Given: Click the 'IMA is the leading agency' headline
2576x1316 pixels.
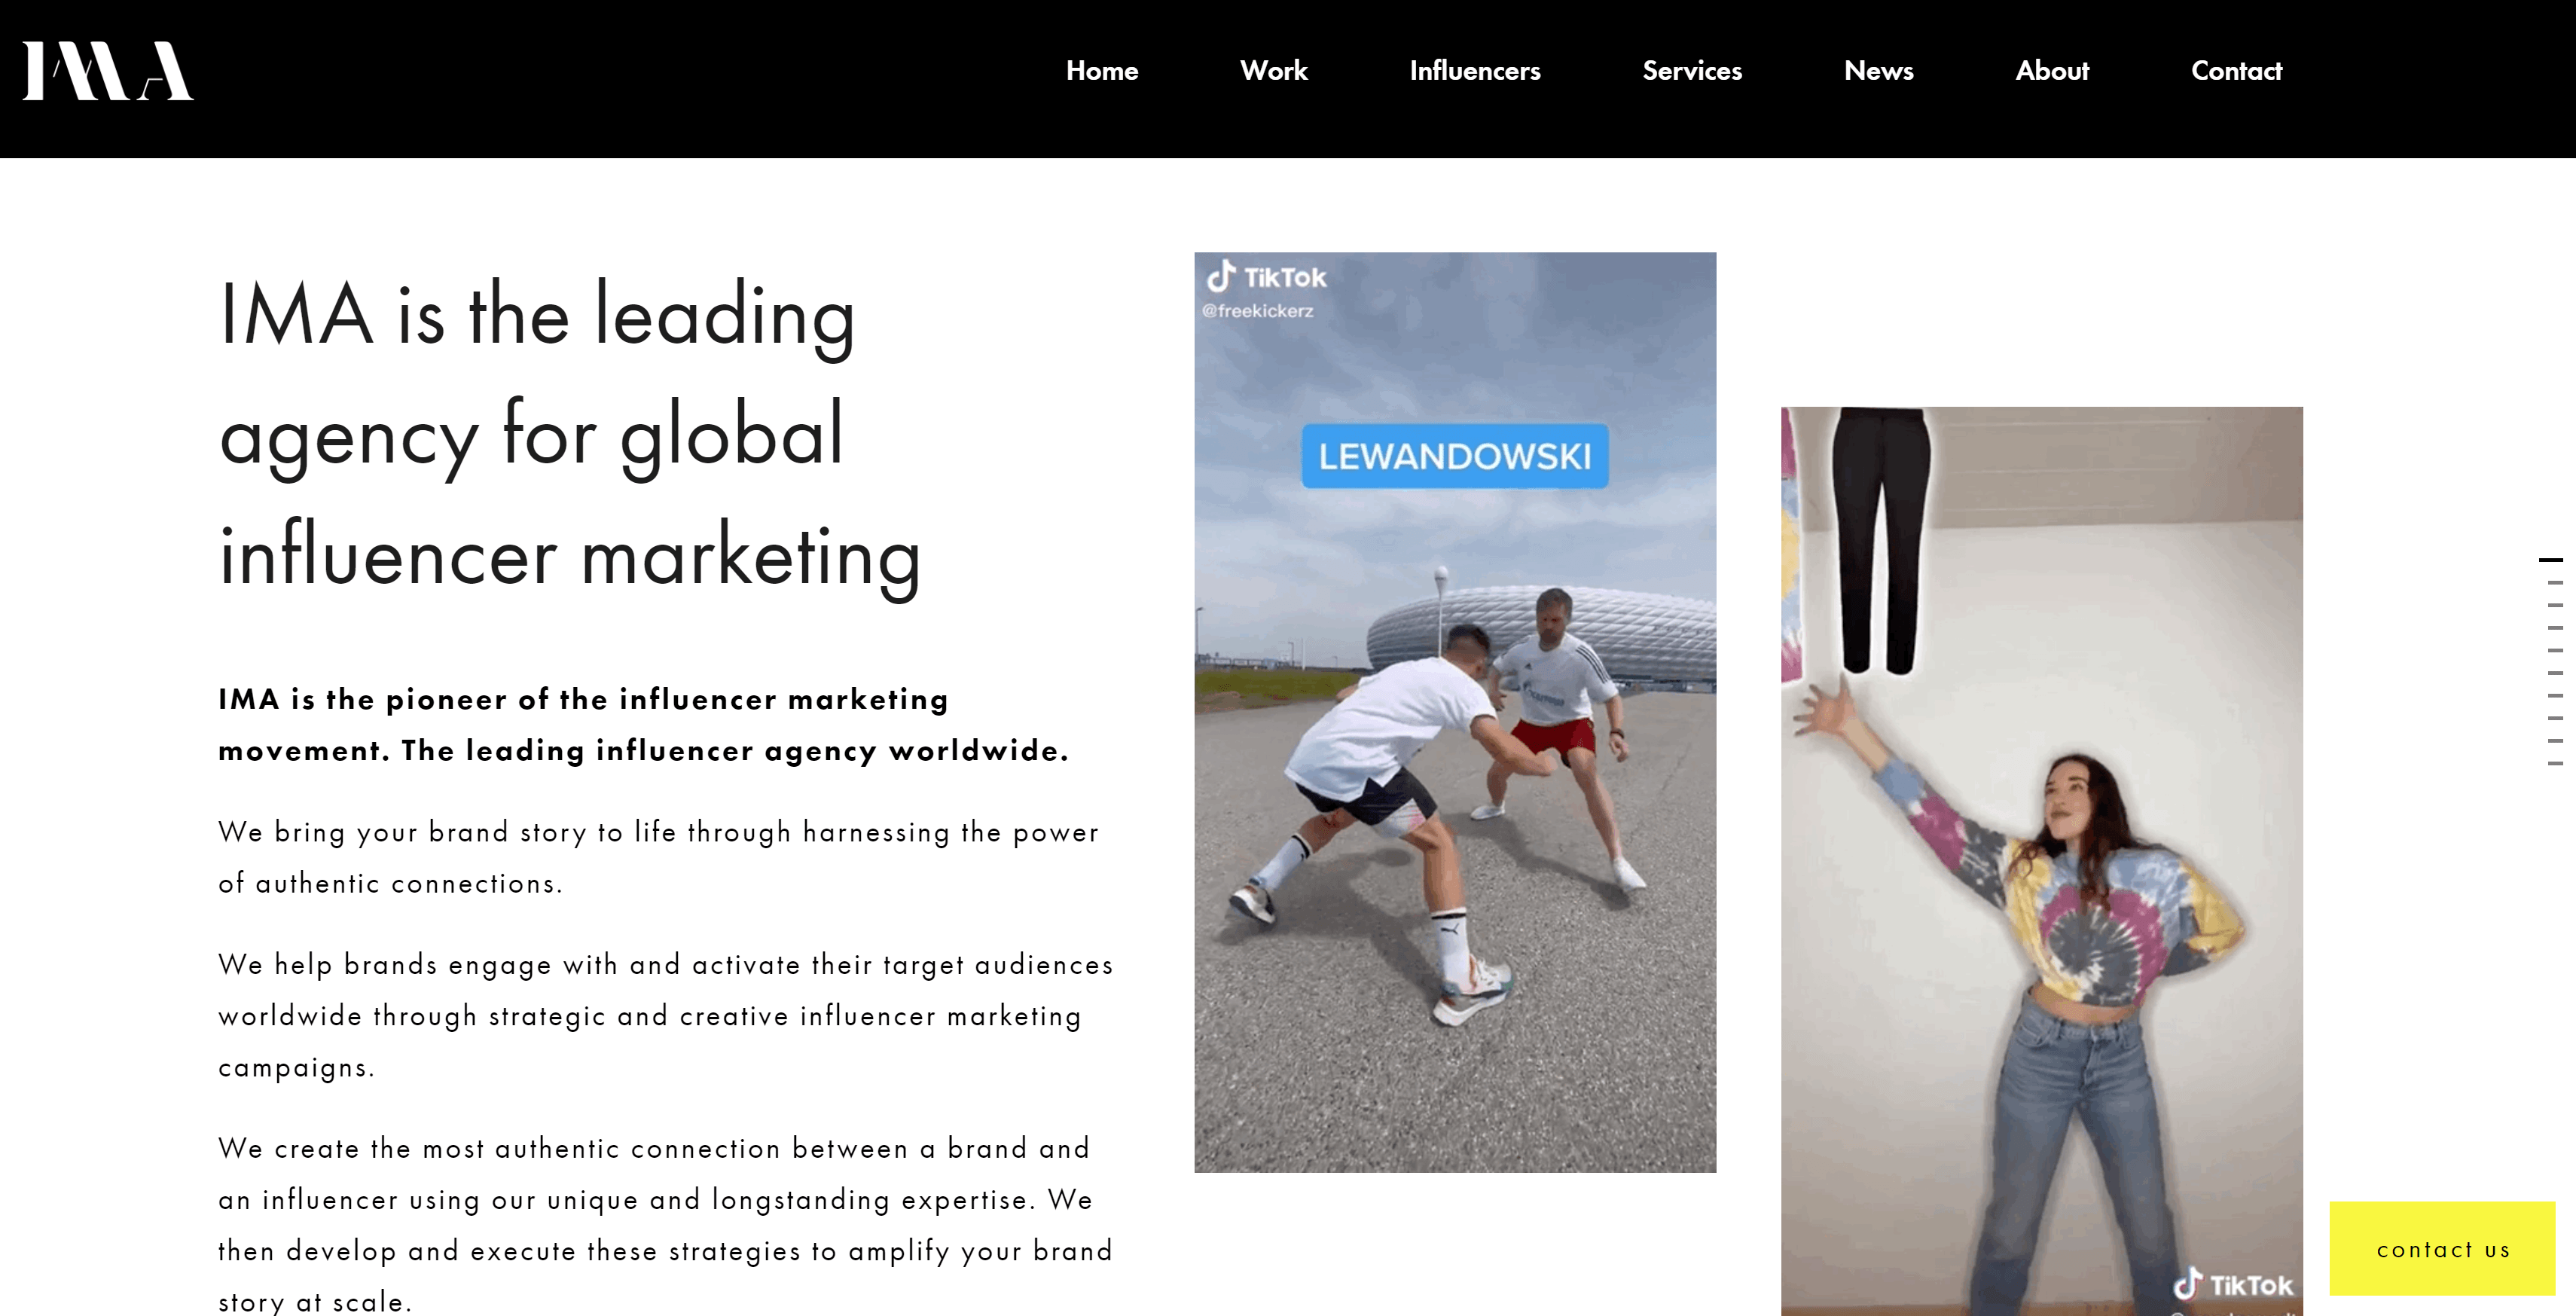Looking at the screenshot, I should tap(569, 436).
